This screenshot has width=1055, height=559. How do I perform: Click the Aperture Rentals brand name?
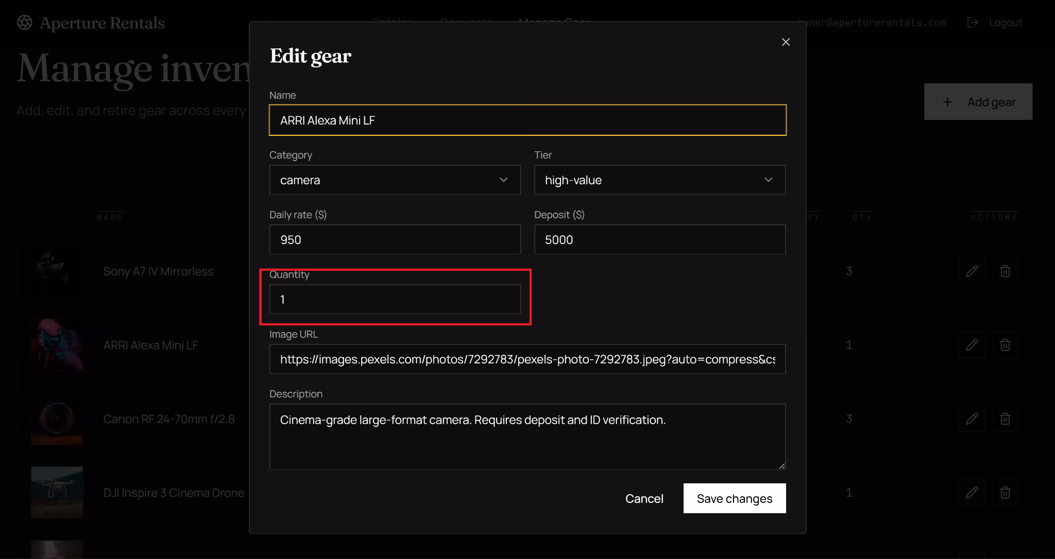pos(102,23)
